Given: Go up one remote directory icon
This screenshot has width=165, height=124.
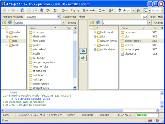Looking at the screenshot, I should click(92, 23).
